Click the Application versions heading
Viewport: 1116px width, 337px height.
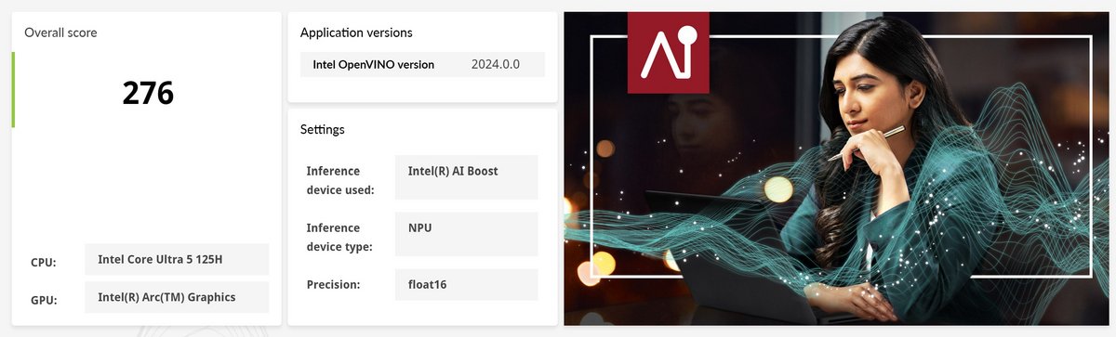[x=356, y=32]
